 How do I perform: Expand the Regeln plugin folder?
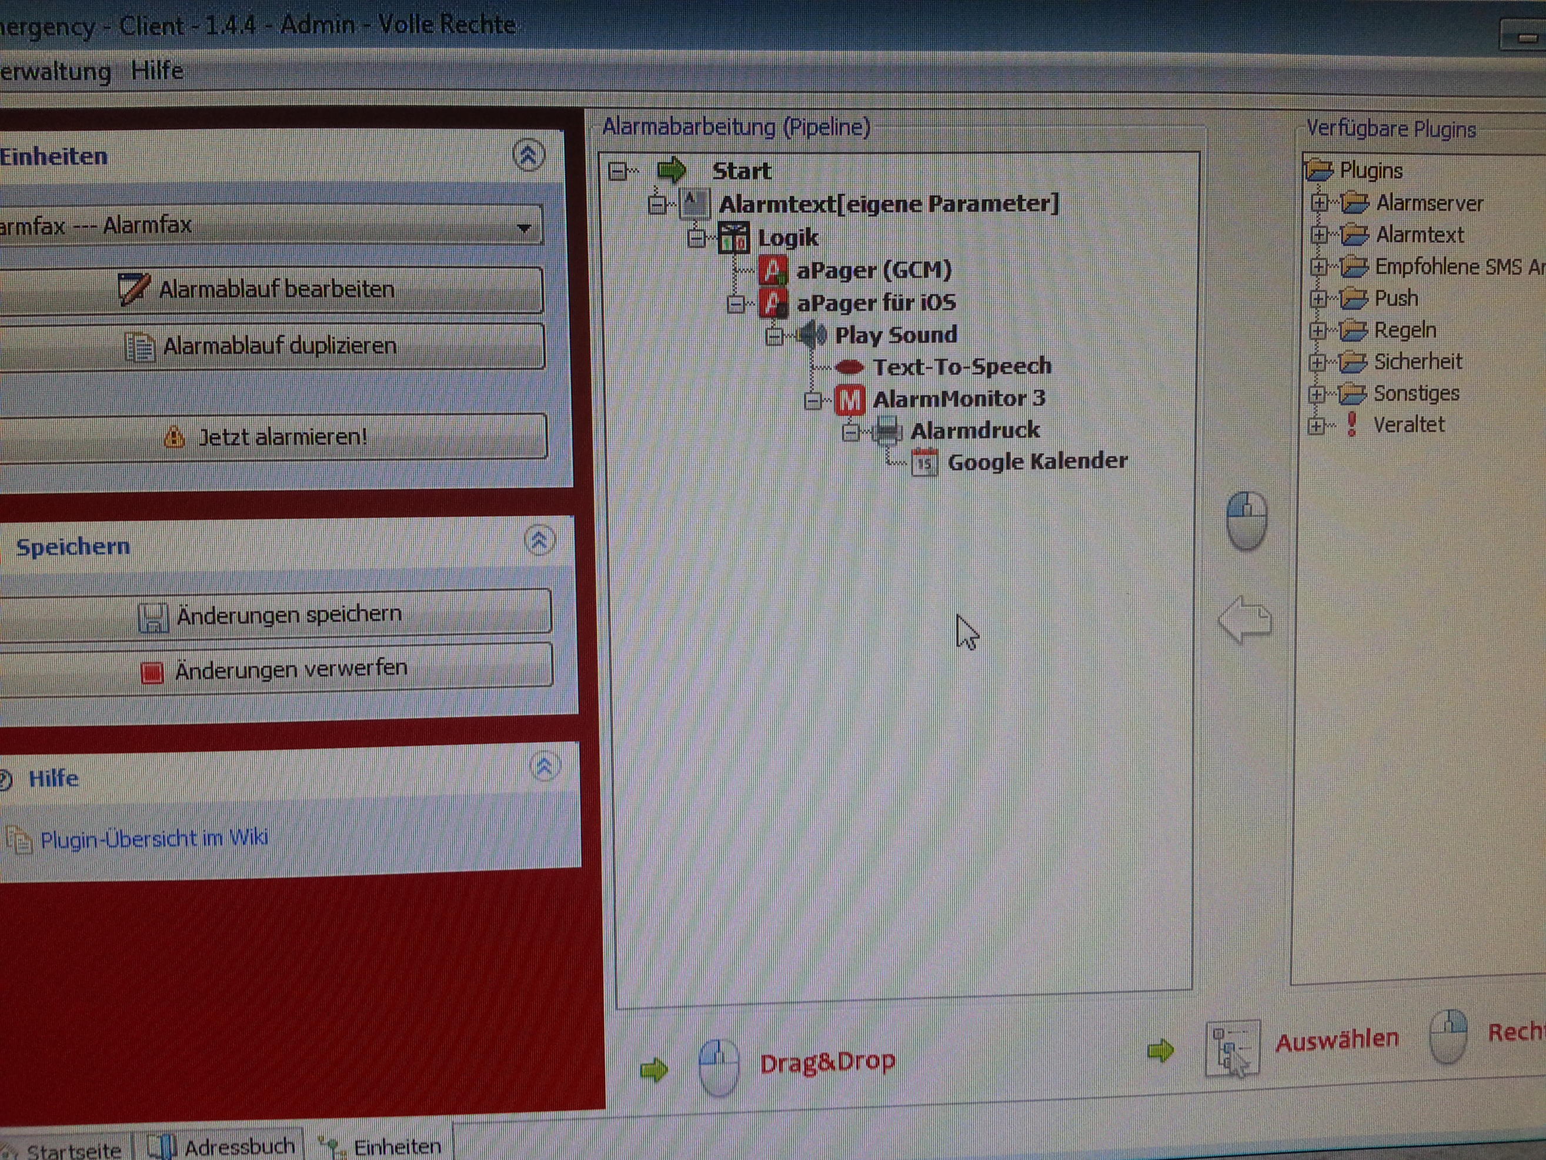click(1317, 330)
